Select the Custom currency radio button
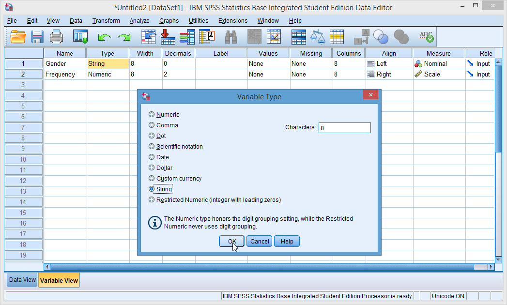Image resolution: width=507 pixels, height=305 pixels. tap(151, 178)
